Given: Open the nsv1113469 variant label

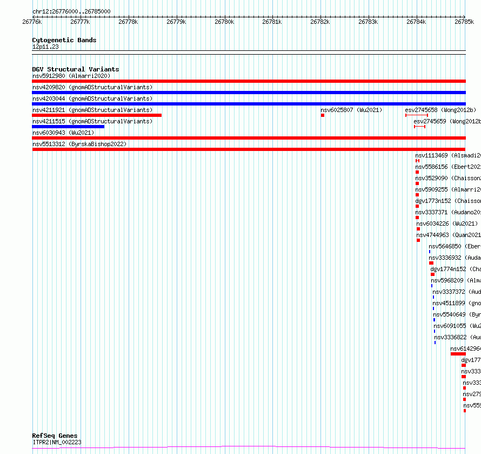Looking at the screenshot, I should [x=448, y=155].
